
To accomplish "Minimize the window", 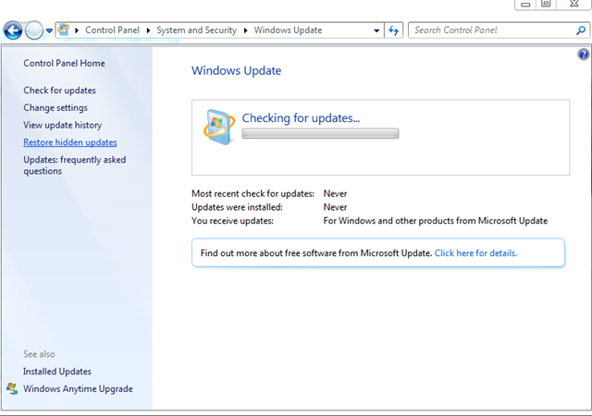I will [525, 5].
